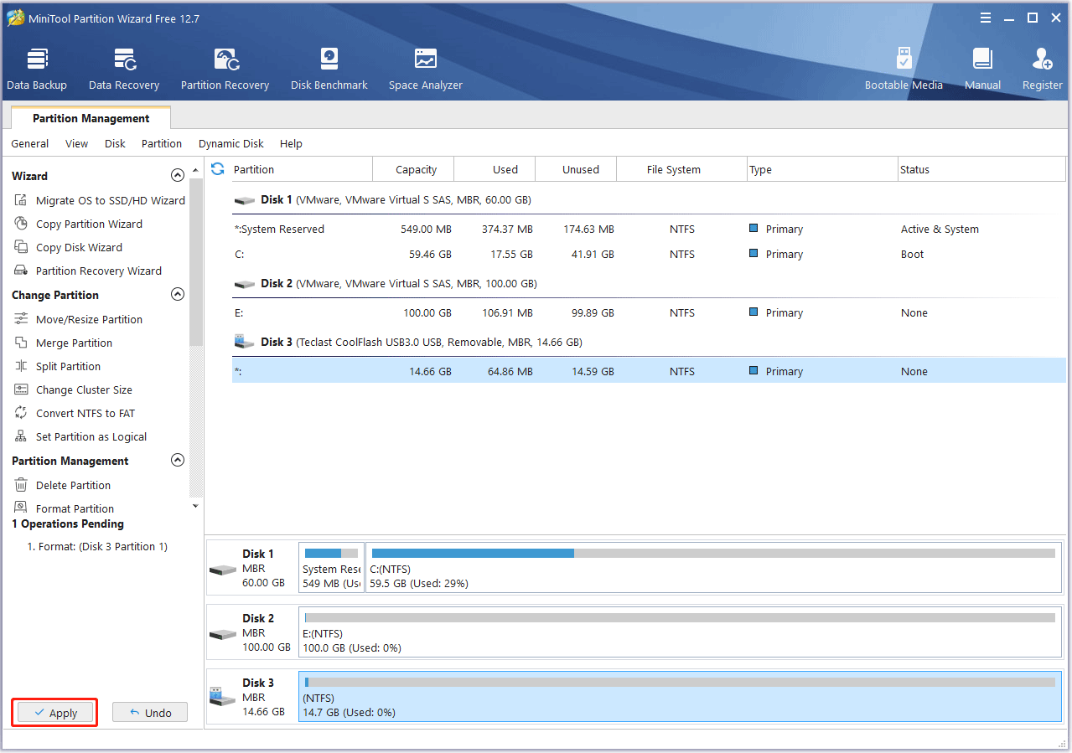1072x753 pixels.
Task: Open the Data Backup tool
Action: click(37, 70)
